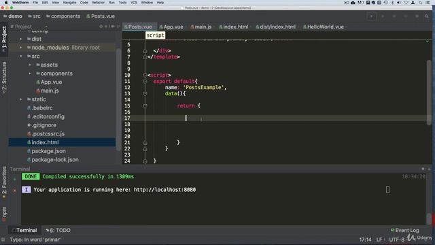Click the demo breadcrumb in the navigation bar
Image resolution: width=435 pixels, height=245 pixels.
13,16
